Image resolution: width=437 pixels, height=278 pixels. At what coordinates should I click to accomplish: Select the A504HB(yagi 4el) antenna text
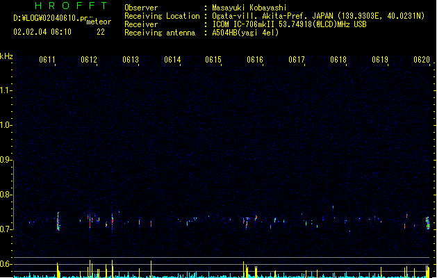point(245,33)
